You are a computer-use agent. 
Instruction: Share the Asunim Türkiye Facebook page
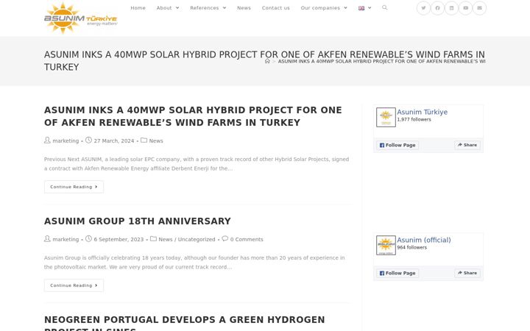pyautogui.click(x=467, y=145)
